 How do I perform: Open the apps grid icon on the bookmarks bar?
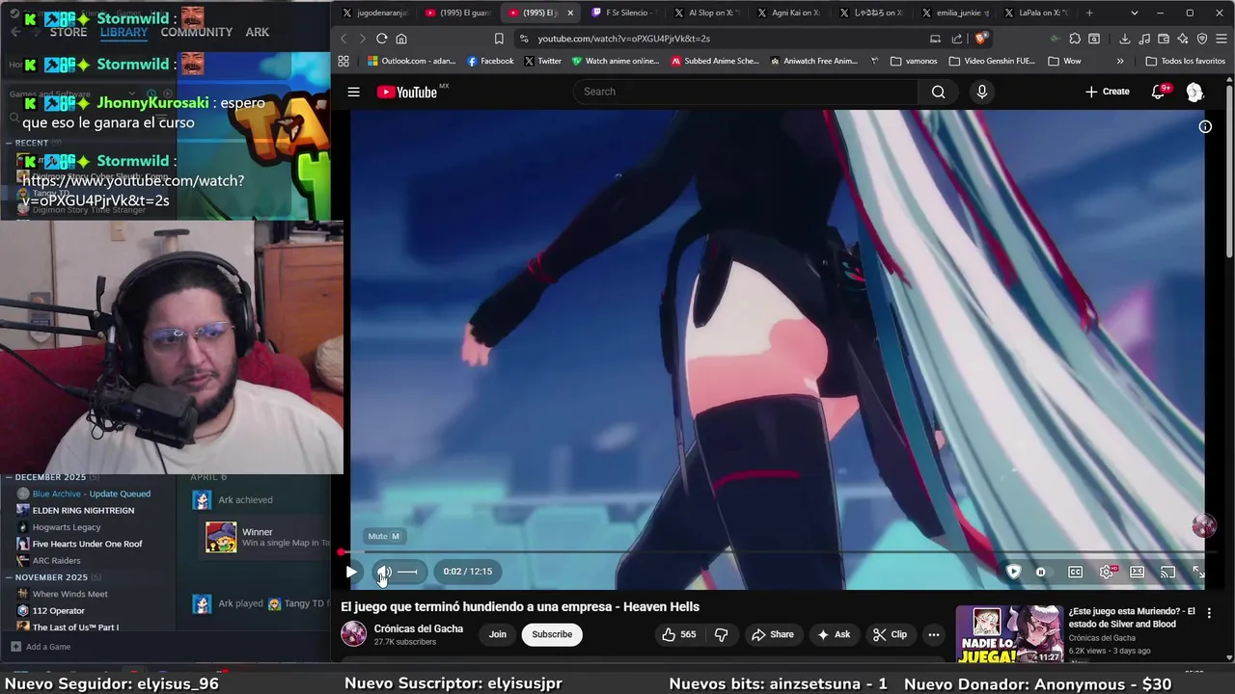click(343, 61)
